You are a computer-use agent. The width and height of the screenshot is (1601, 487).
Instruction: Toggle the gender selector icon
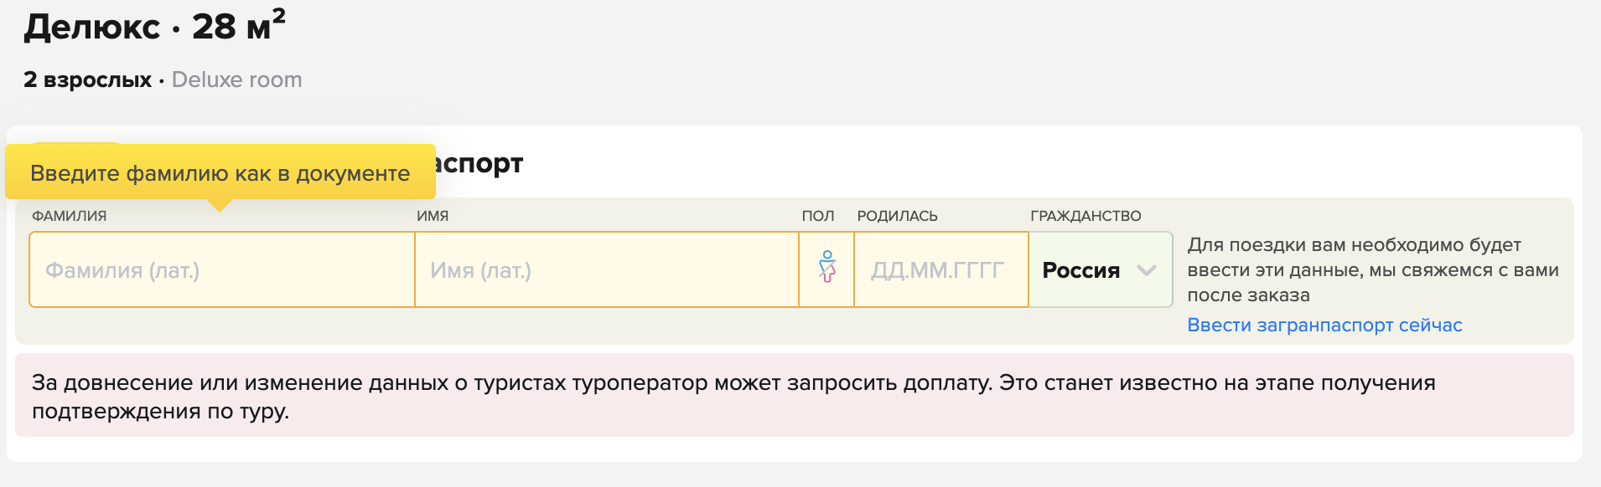tap(826, 269)
